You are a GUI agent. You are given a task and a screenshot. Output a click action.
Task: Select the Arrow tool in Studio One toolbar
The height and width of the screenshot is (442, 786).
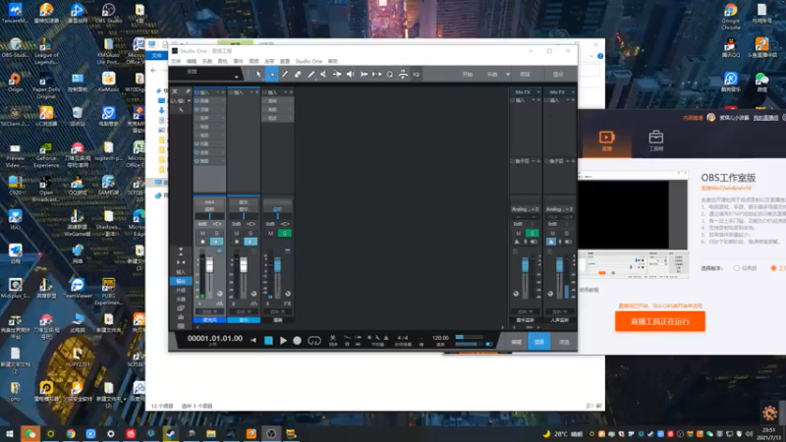pyautogui.click(x=259, y=74)
